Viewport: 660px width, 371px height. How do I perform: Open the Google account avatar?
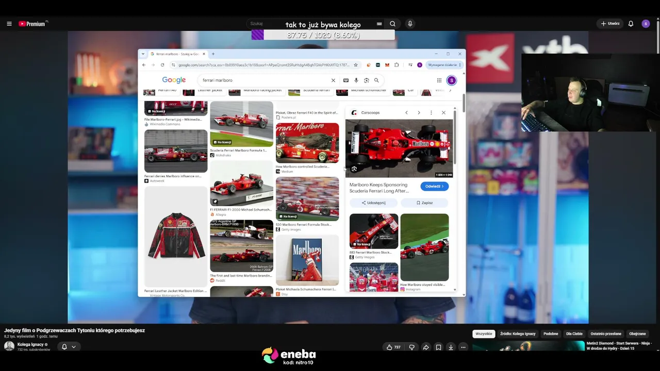tap(451, 80)
